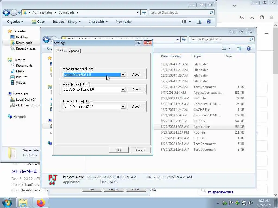The height and width of the screenshot is (208, 278).
Task: Click the help icon in Downloads window
Action: tap(209, 22)
